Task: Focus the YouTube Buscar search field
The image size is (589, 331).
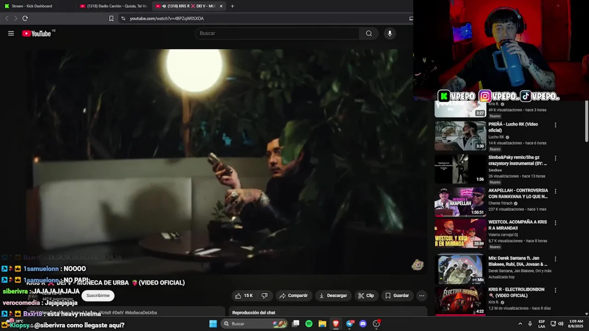Action: [x=277, y=33]
